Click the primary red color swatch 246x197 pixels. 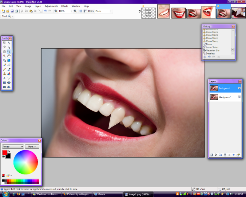5,153
